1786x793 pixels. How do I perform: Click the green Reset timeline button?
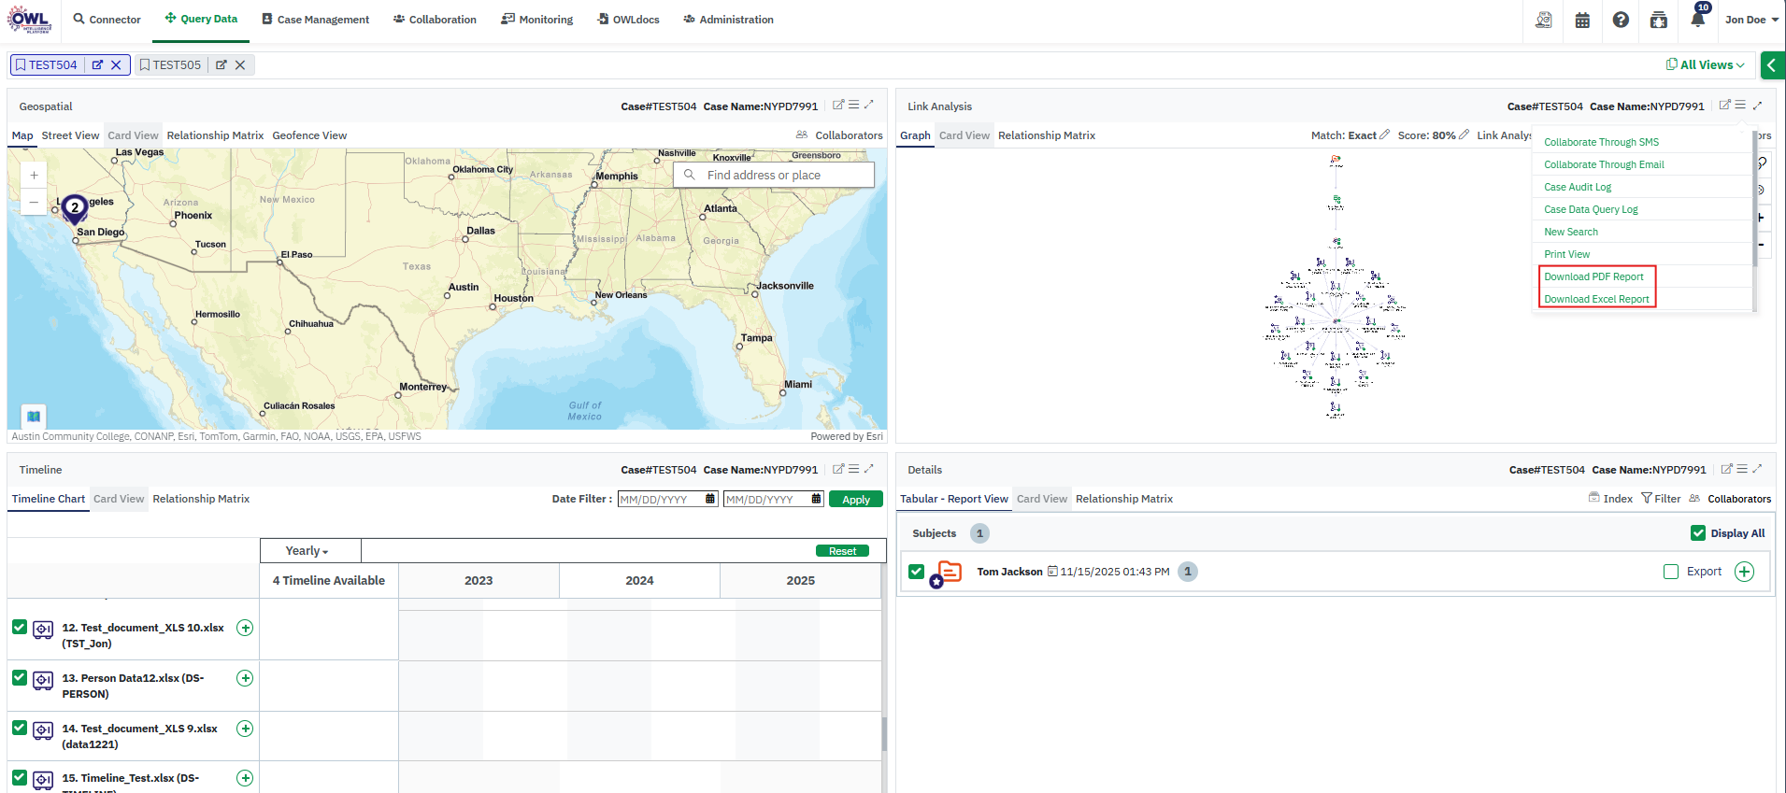(x=842, y=551)
